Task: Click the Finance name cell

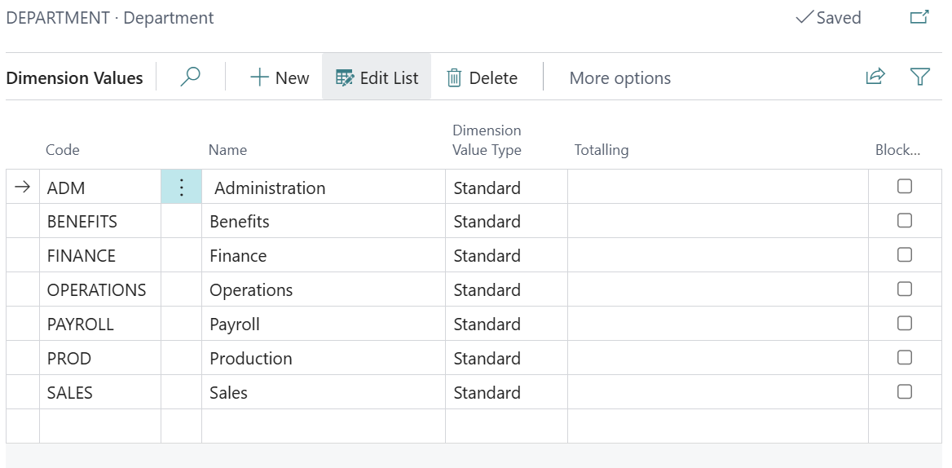Action: pos(324,255)
